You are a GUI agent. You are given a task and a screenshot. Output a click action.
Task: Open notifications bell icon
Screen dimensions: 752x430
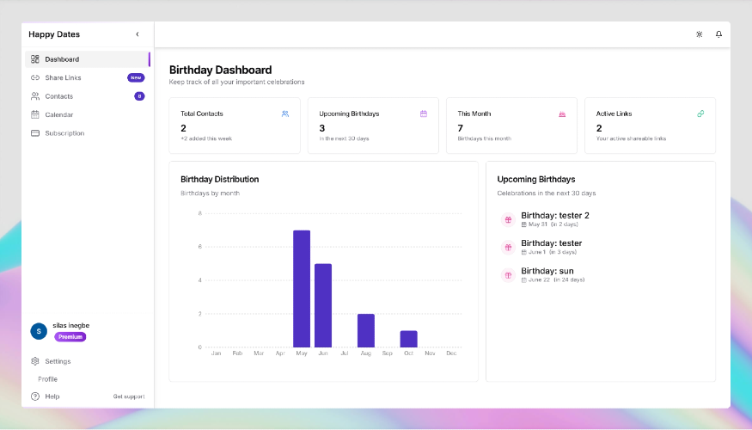point(718,34)
